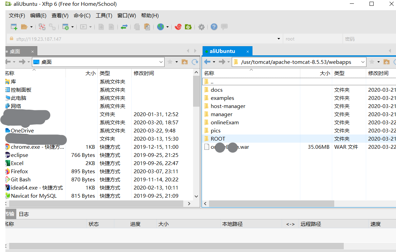
Task: Select the remote onlineExam folder
Action: point(225,123)
